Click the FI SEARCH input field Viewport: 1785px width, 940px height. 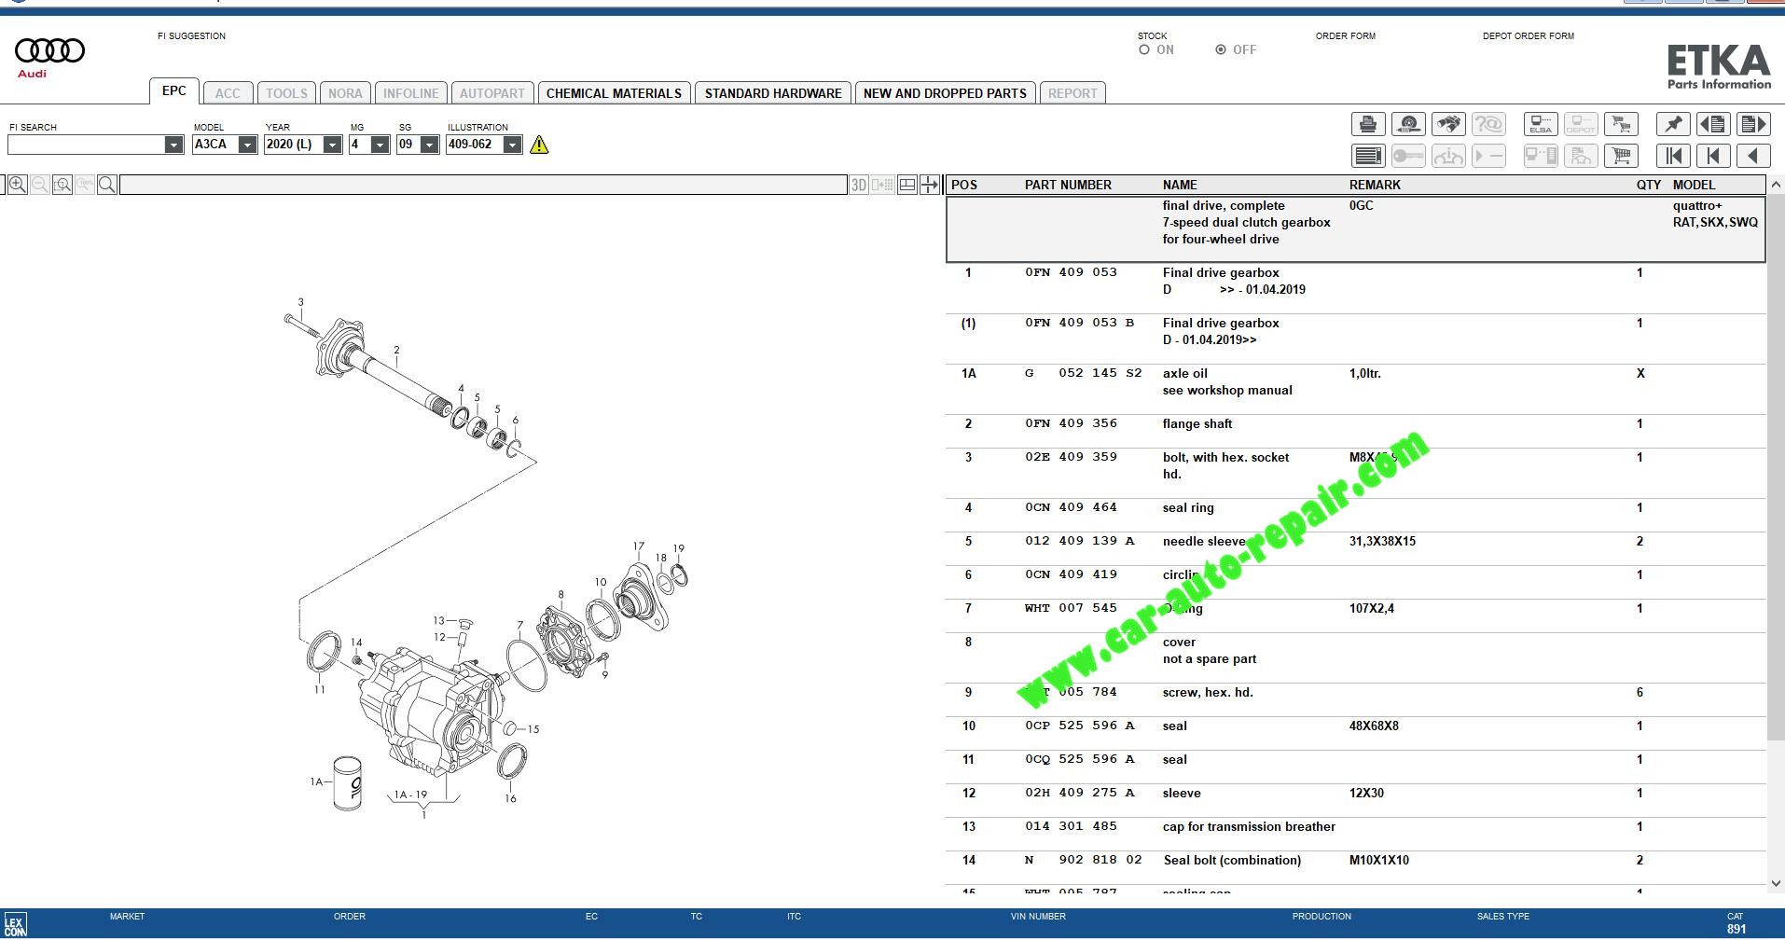(x=86, y=145)
